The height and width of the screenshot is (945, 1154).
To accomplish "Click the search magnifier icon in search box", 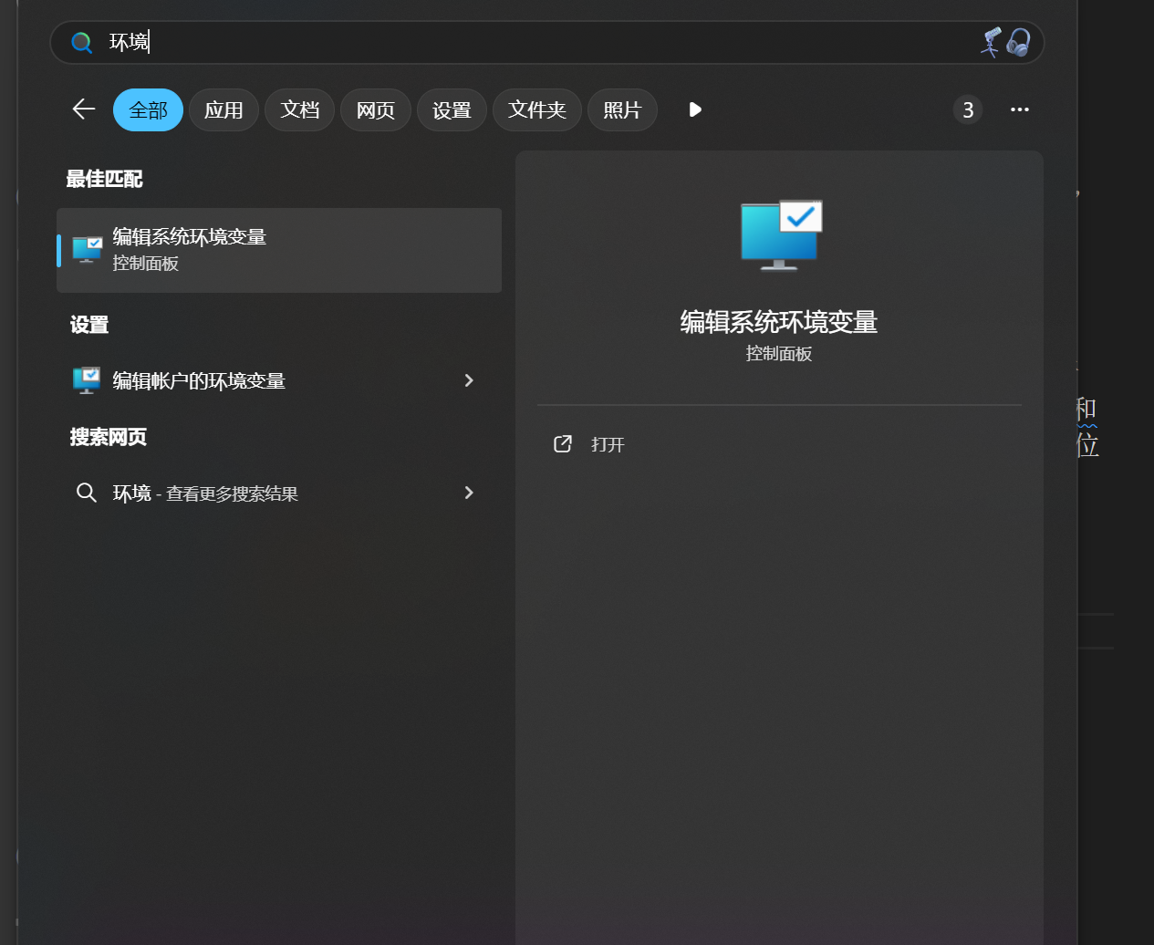I will (82, 43).
